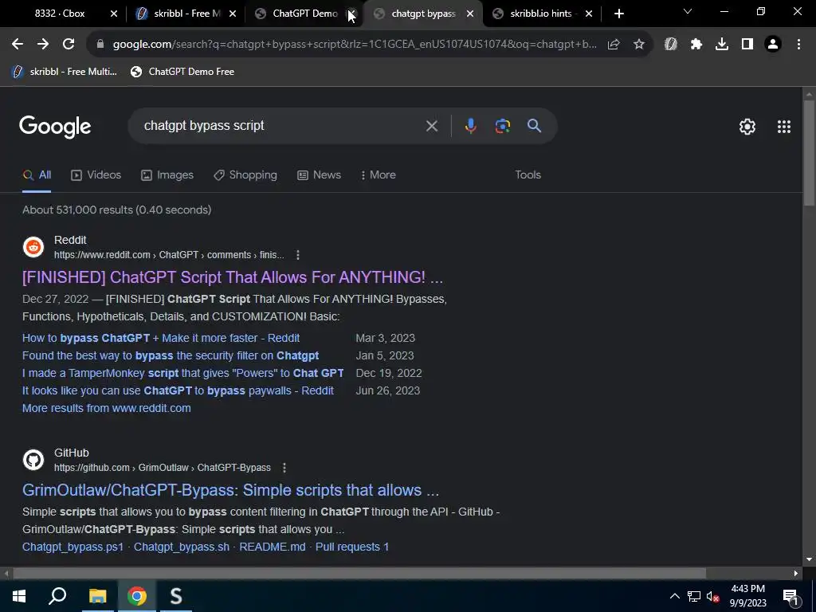
Task: Go back to the previous page
Action: (18, 45)
